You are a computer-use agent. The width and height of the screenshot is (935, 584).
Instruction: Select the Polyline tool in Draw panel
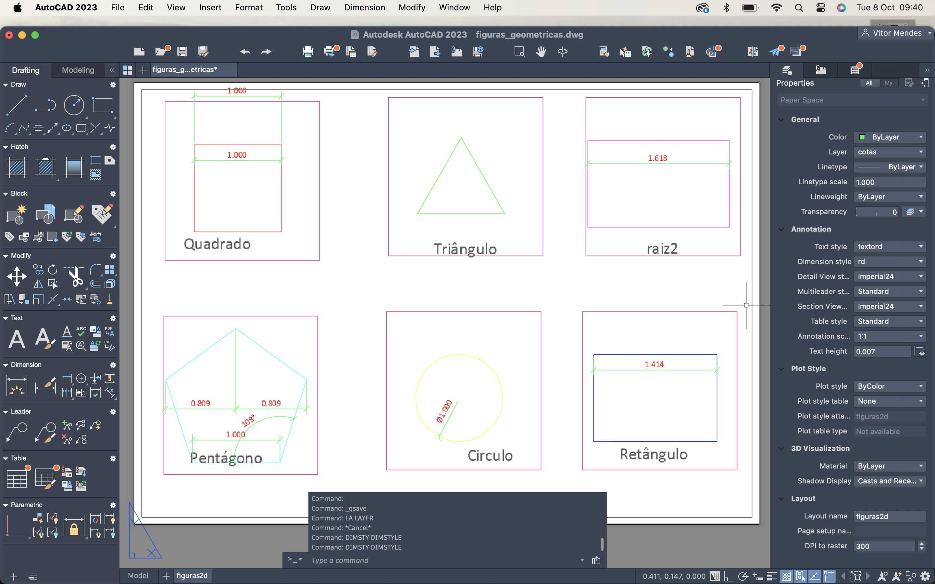click(x=45, y=105)
